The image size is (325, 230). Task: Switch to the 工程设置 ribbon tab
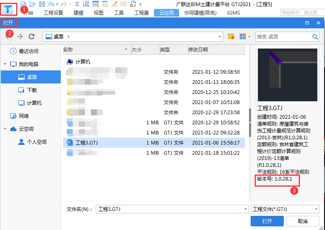(x=53, y=13)
